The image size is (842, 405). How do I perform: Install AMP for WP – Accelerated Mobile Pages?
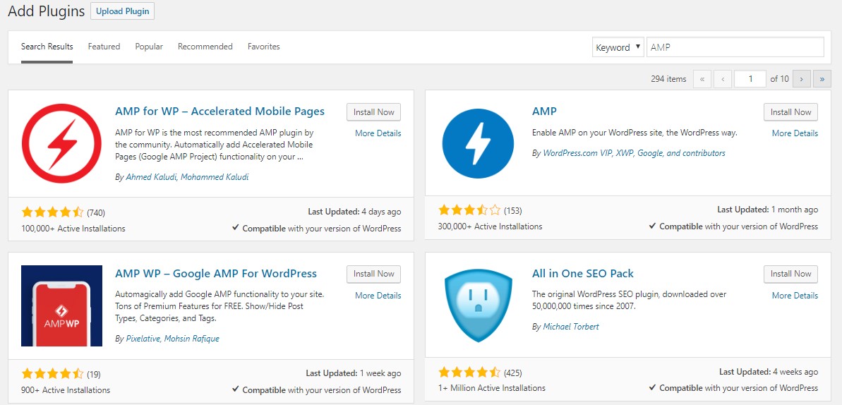click(x=374, y=111)
